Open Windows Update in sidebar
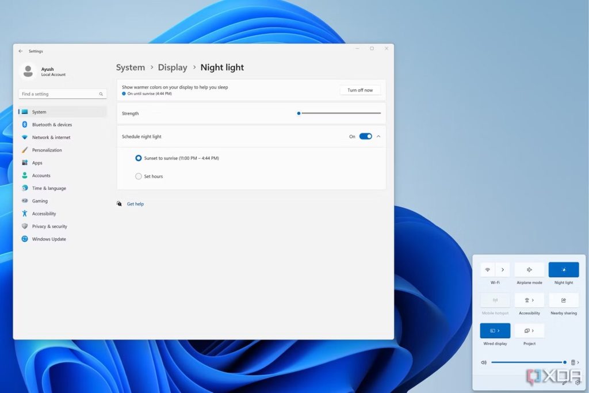 coord(49,239)
